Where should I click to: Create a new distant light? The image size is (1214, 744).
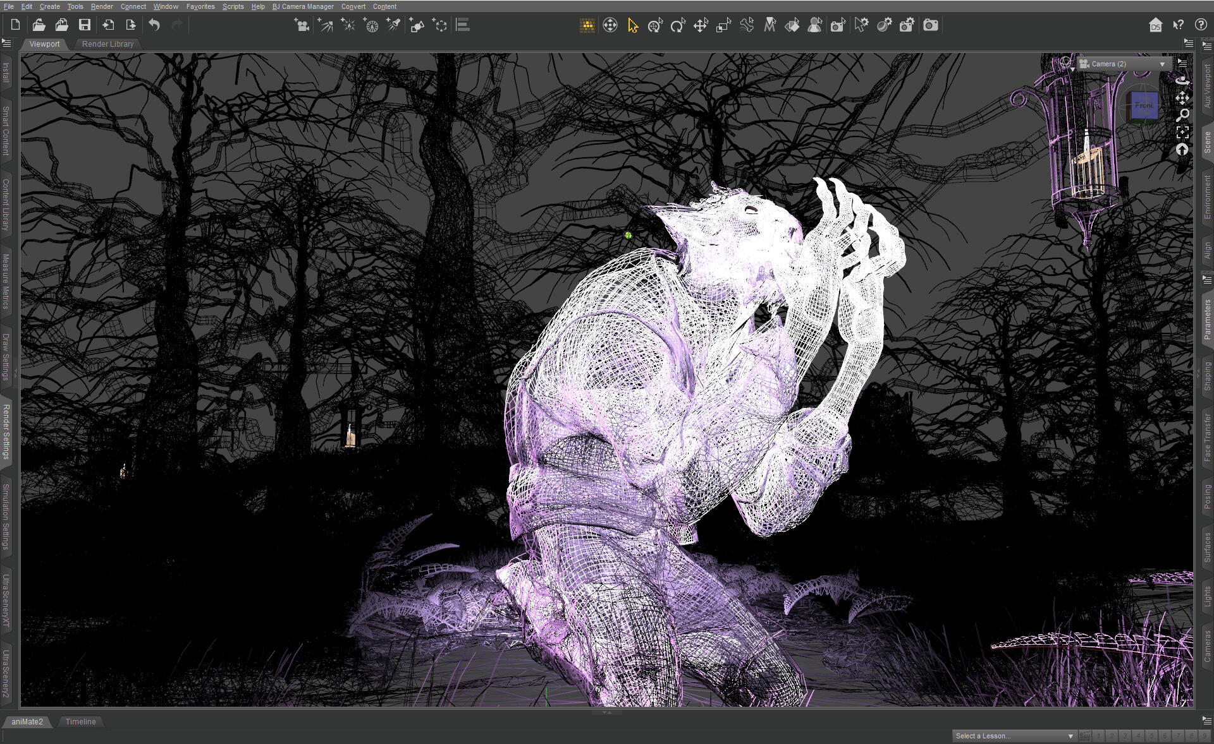[x=325, y=25]
